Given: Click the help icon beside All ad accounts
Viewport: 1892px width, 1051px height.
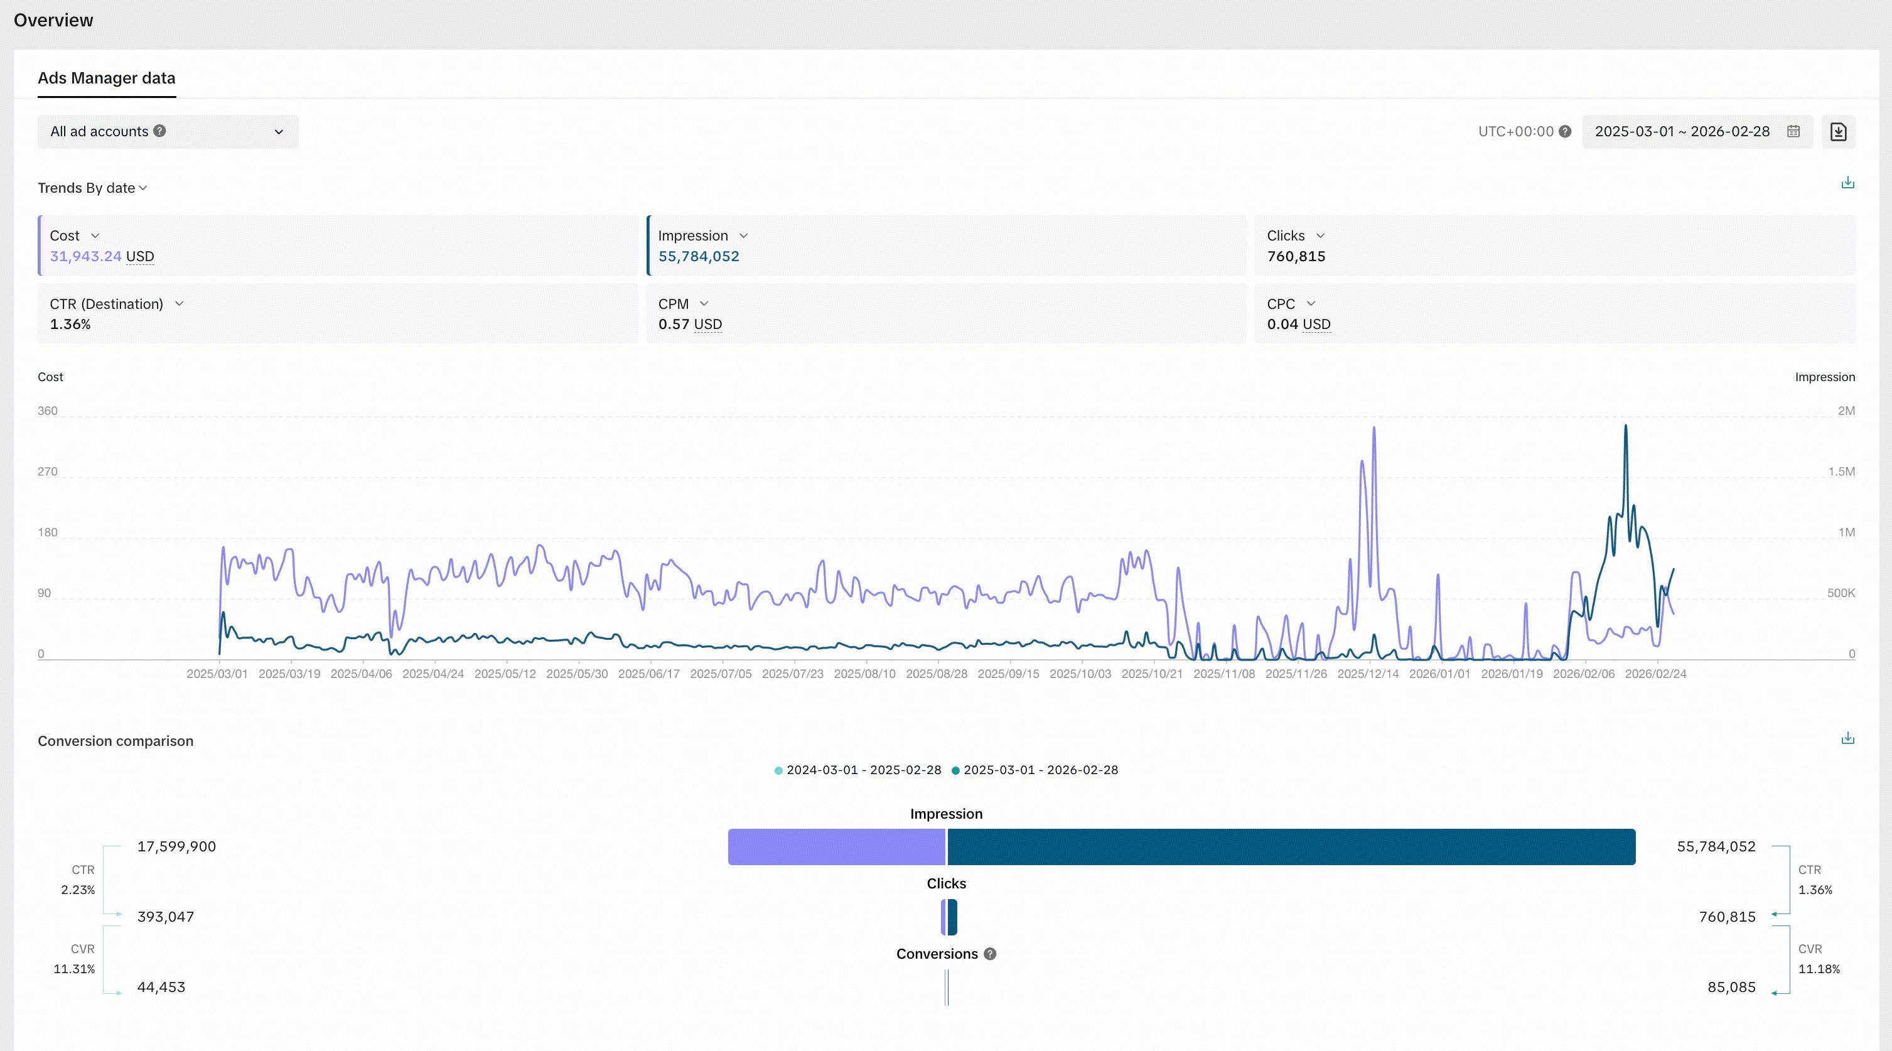Looking at the screenshot, I should (x=159, y=131).
